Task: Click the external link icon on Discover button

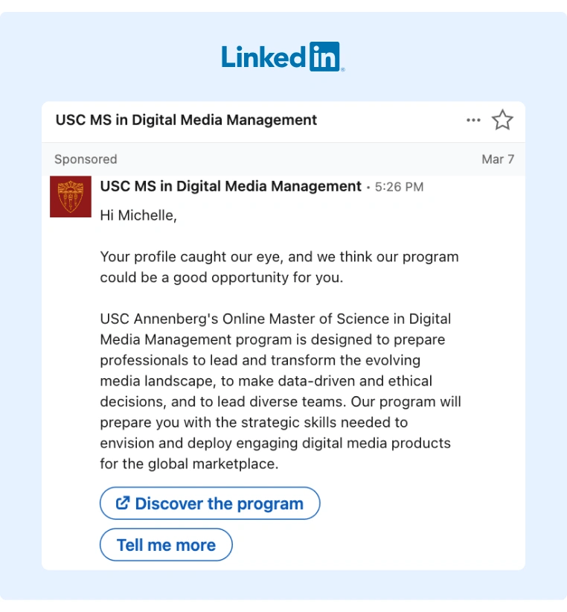Action: 123,503
